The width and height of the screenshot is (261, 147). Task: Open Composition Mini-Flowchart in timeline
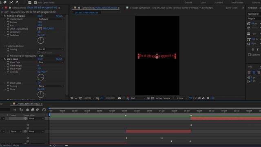(15, 110)
